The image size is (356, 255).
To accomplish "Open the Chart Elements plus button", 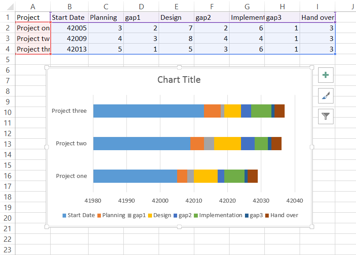I will (x=326, y=75).
